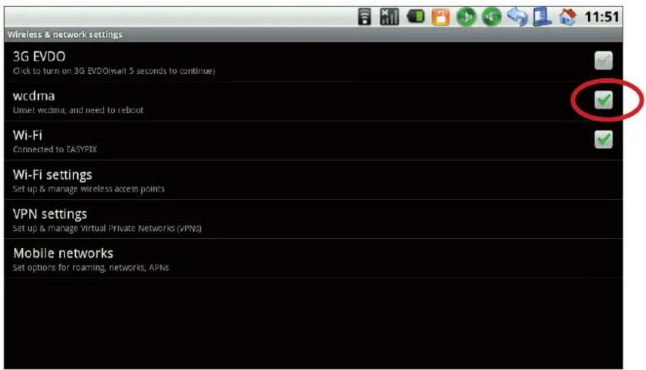
Task: Tap the green volume up icon
Action: point(466,17)
